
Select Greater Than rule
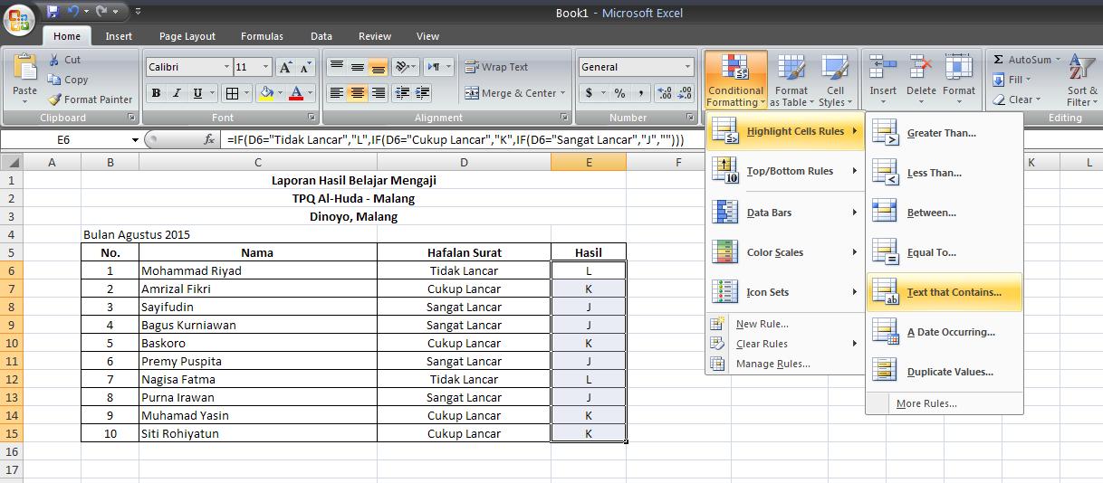click(945, 133)
